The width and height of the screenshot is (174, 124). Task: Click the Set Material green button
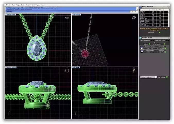167,77
